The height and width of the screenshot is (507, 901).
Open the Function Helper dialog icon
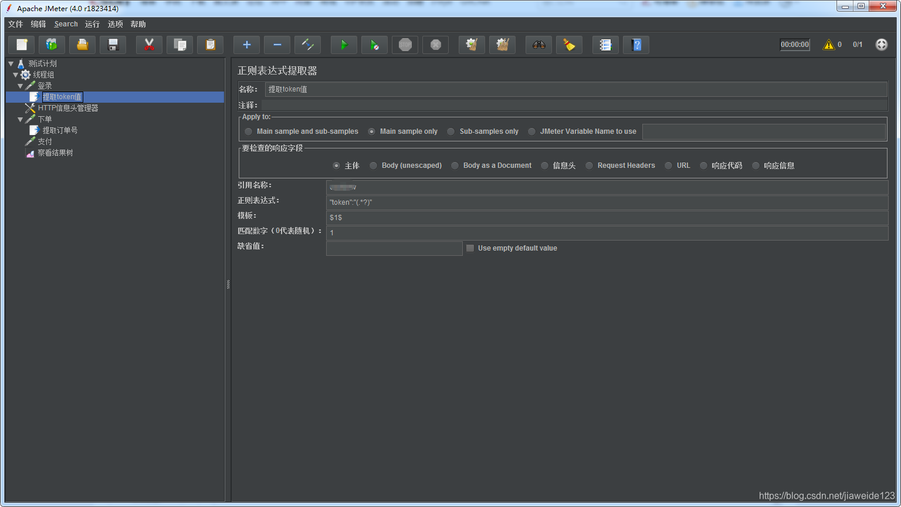(606, 45)
